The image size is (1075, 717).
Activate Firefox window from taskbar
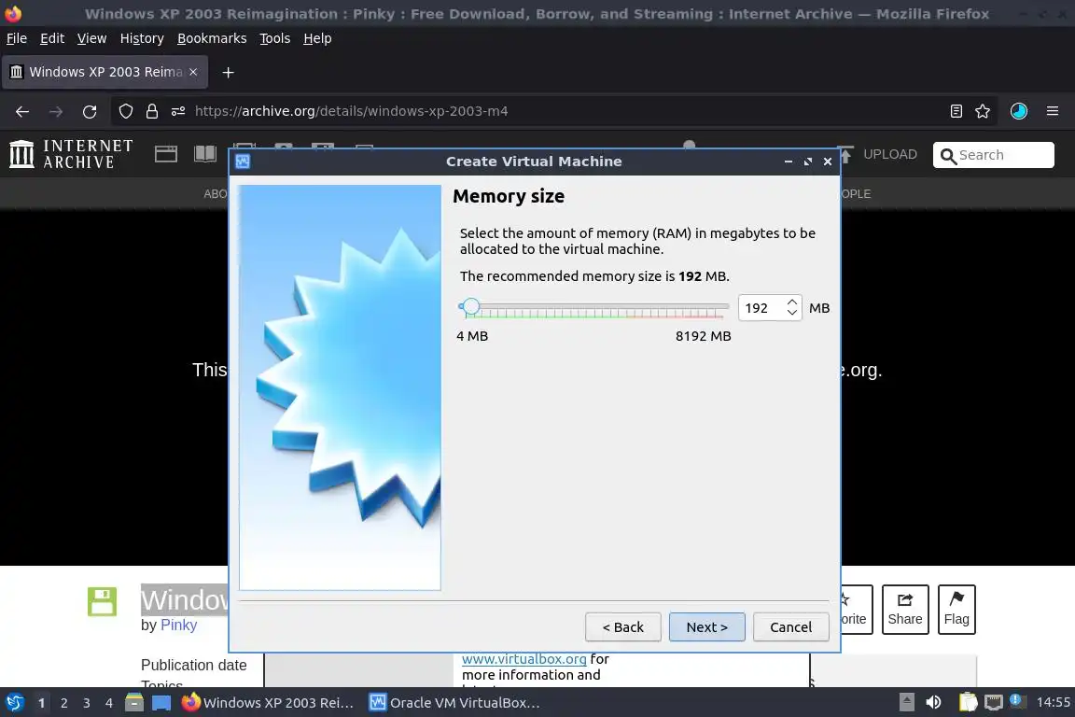pyautogui.click(x=268, y=703)
